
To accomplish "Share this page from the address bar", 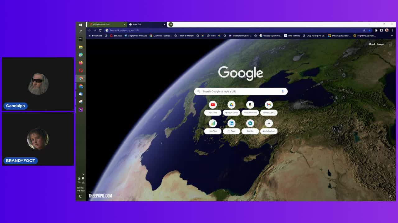I will click(x=364, y=30).
